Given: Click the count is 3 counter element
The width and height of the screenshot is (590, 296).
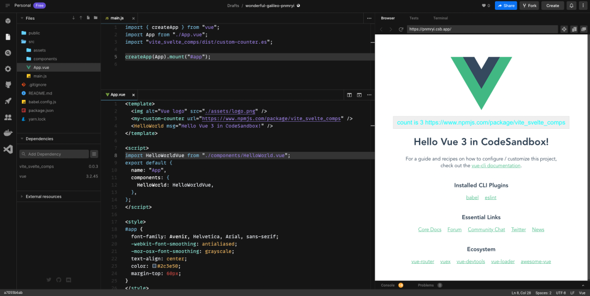Looking at the screenshot, I should tap(481, 123).
